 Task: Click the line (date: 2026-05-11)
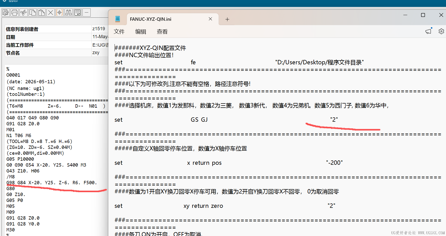point(31,82)
